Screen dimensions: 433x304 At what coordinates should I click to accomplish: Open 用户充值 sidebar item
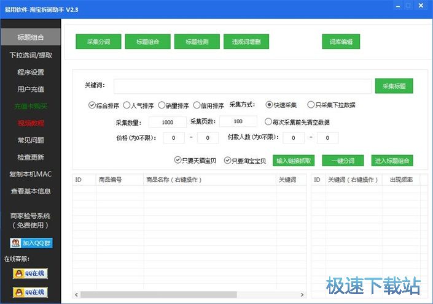click(30, 89)
